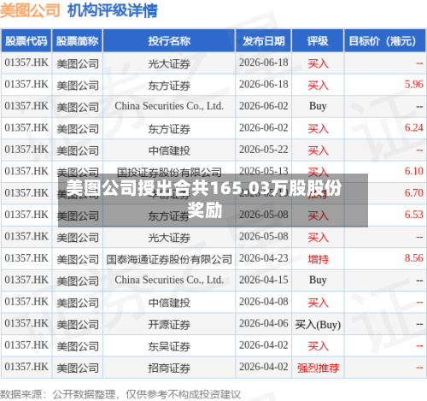Click 中信建投 in the 2026-05-22 row
The image size is (427, 401).
pos(169,150)
